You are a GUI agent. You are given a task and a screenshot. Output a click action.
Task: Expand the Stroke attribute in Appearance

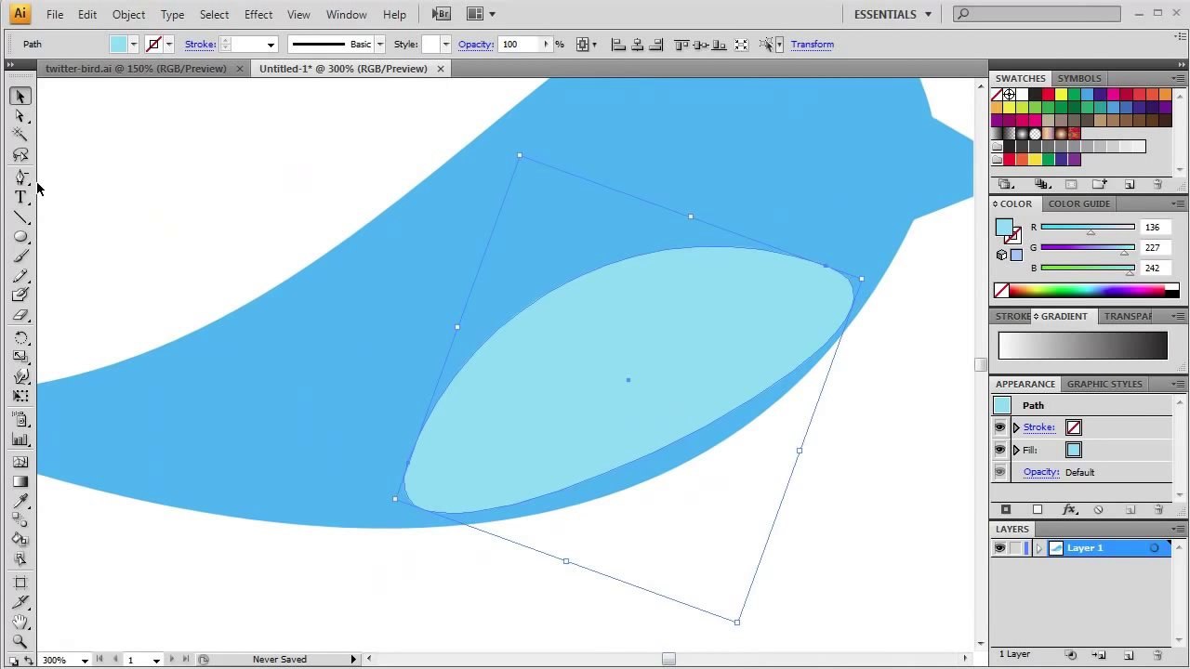coord(1016,427)
